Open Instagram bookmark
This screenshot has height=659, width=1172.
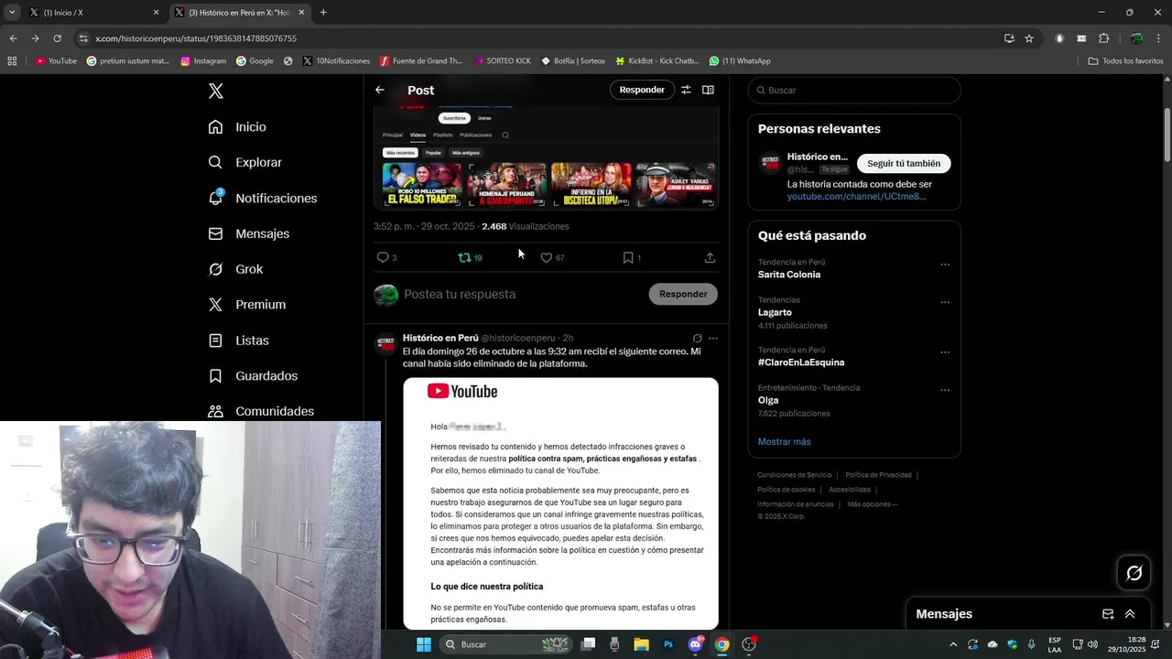pyautogui.click(x=203, y=61)
